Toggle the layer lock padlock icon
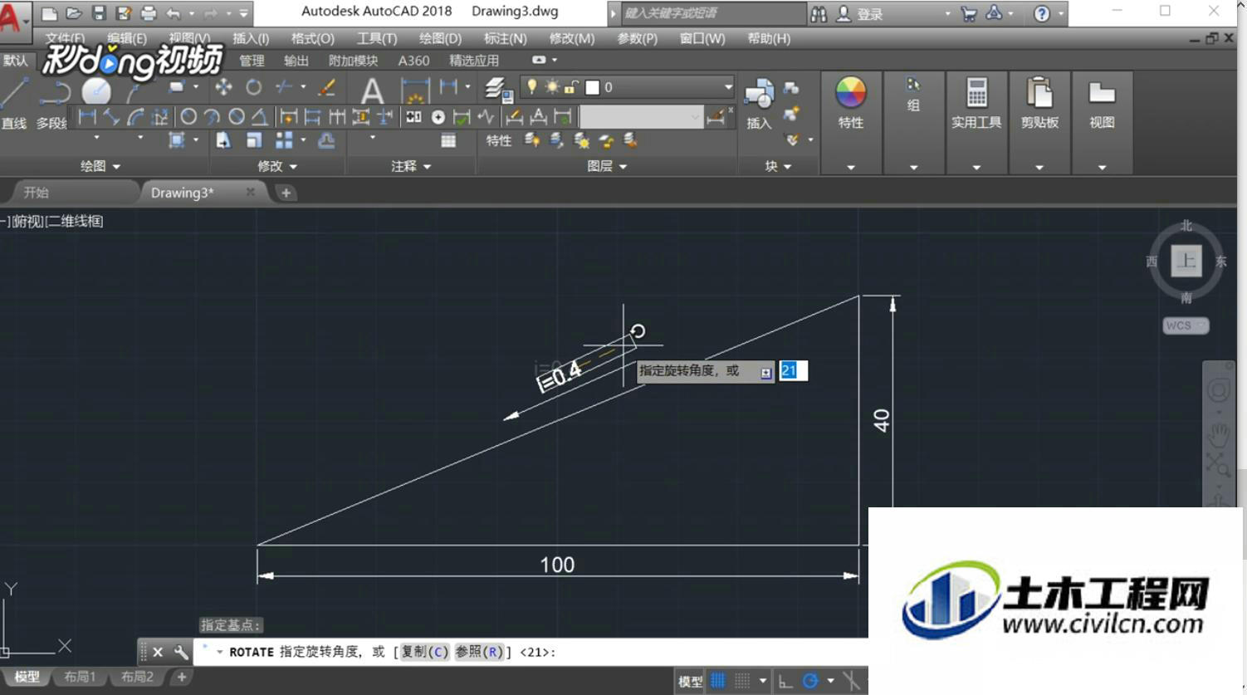The width and height of the screenshot is (1247, 695). (x=571, y=86)
